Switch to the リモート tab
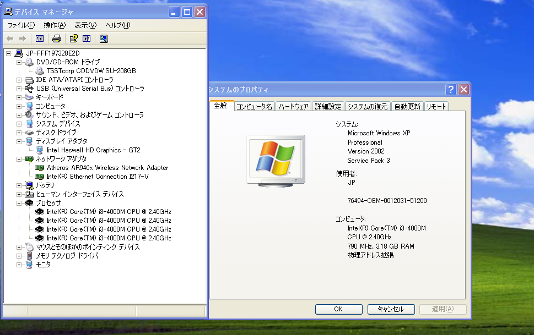 click(x=436, y=107)
